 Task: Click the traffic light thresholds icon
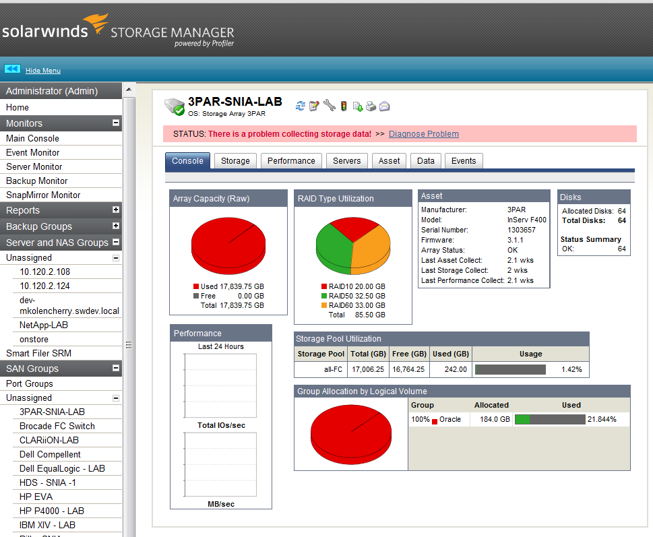coord(344,106)
